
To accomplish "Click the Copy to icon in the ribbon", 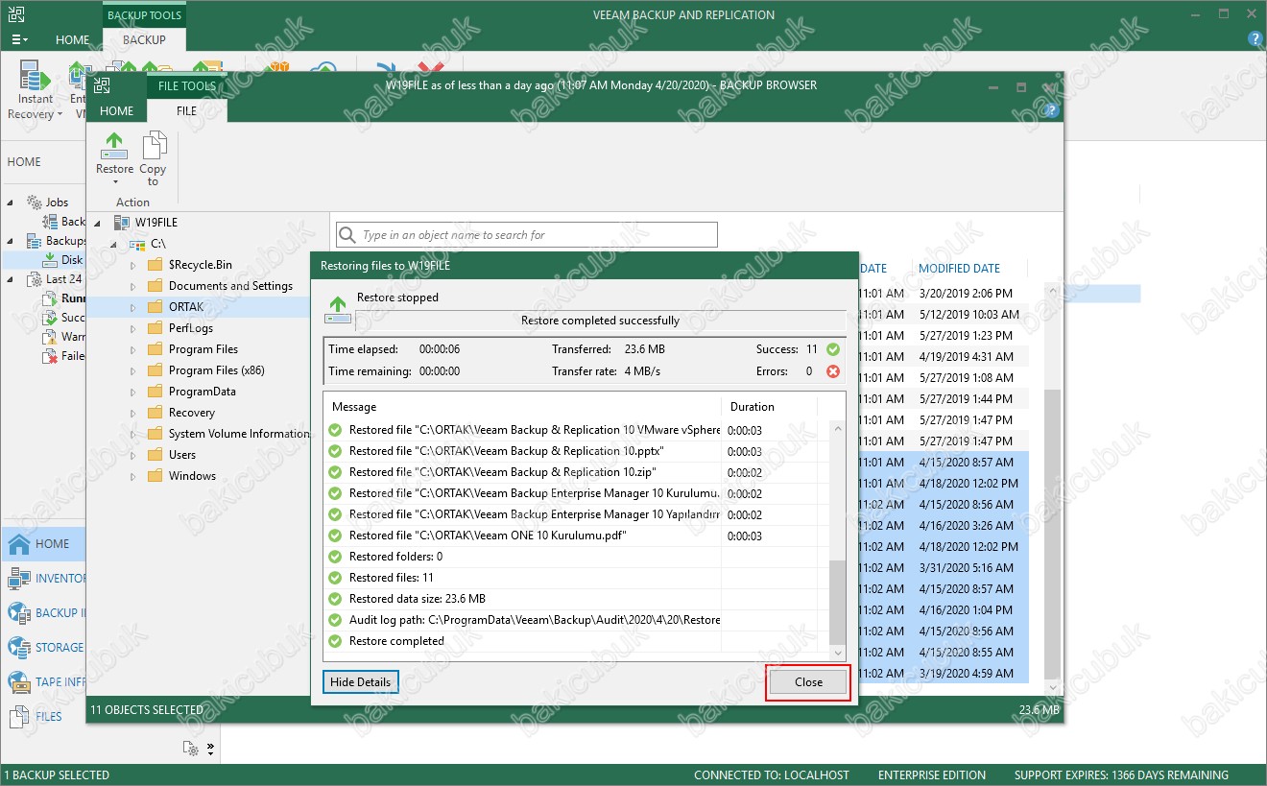I will [153, 146].
